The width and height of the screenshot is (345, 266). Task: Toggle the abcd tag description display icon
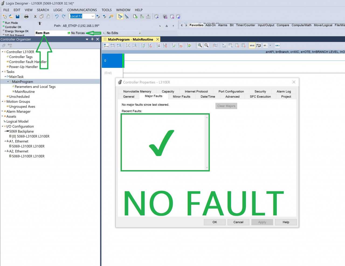(252, 45)
